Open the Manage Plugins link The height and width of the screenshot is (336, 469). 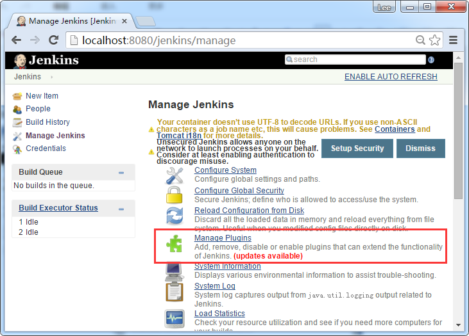(x=223, y=238)
